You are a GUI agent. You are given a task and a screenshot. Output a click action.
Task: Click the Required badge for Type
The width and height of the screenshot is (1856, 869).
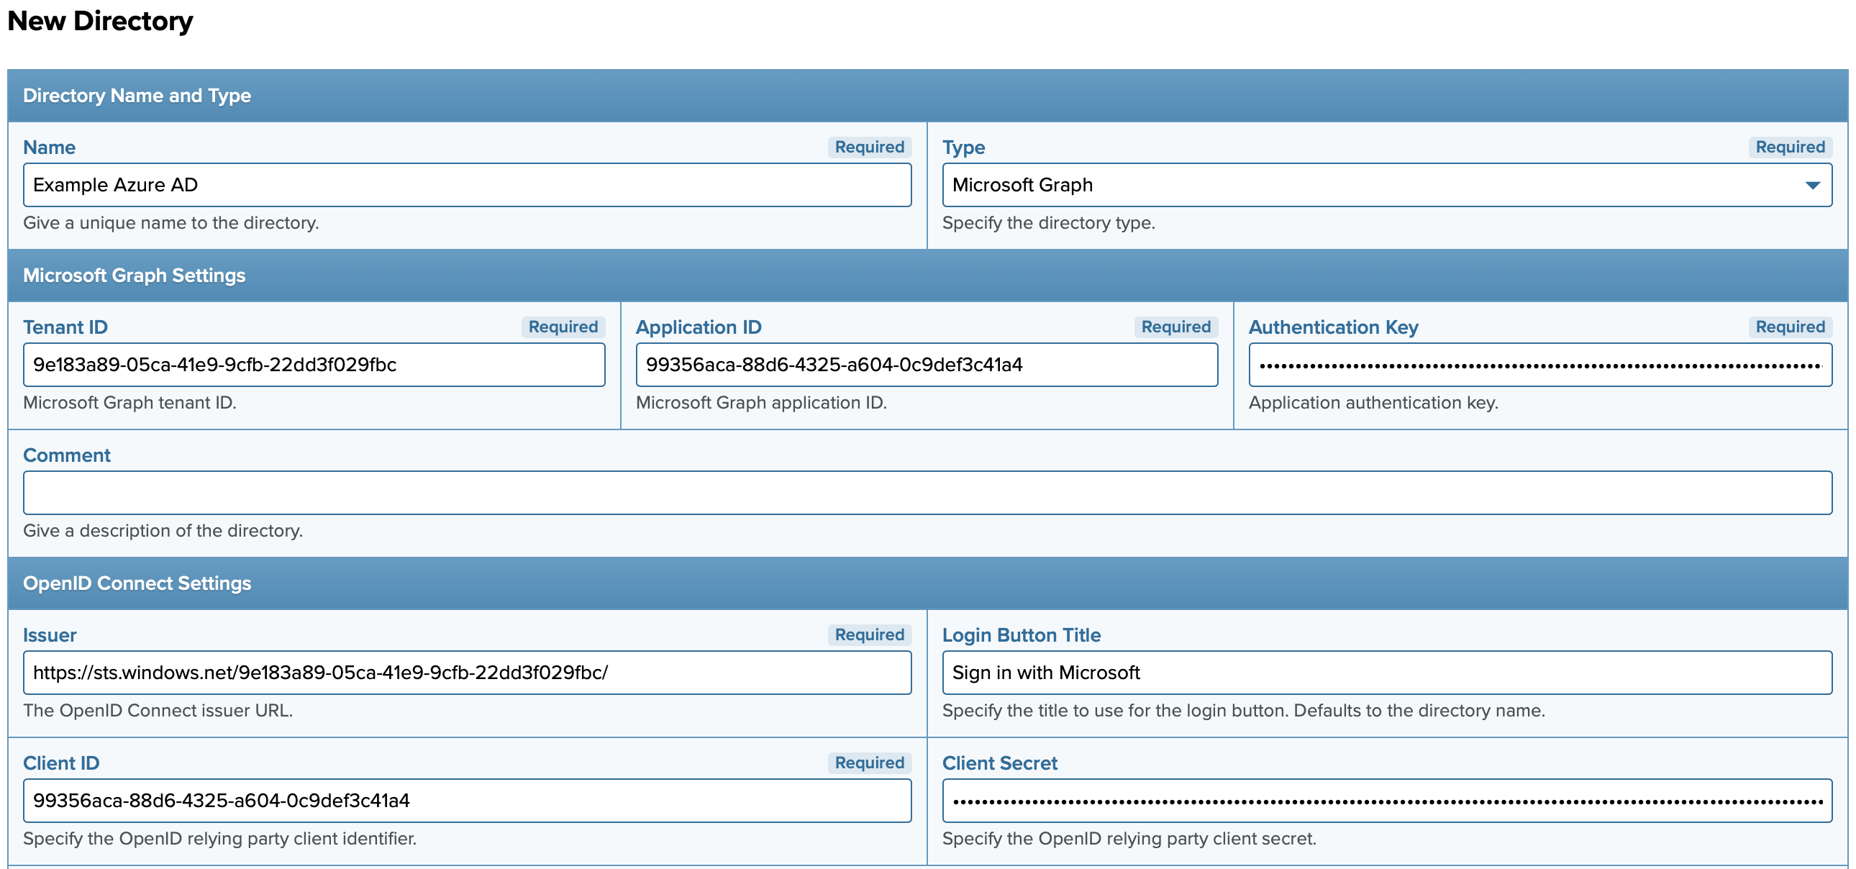pyautogui.click(x=1790, y=147)
